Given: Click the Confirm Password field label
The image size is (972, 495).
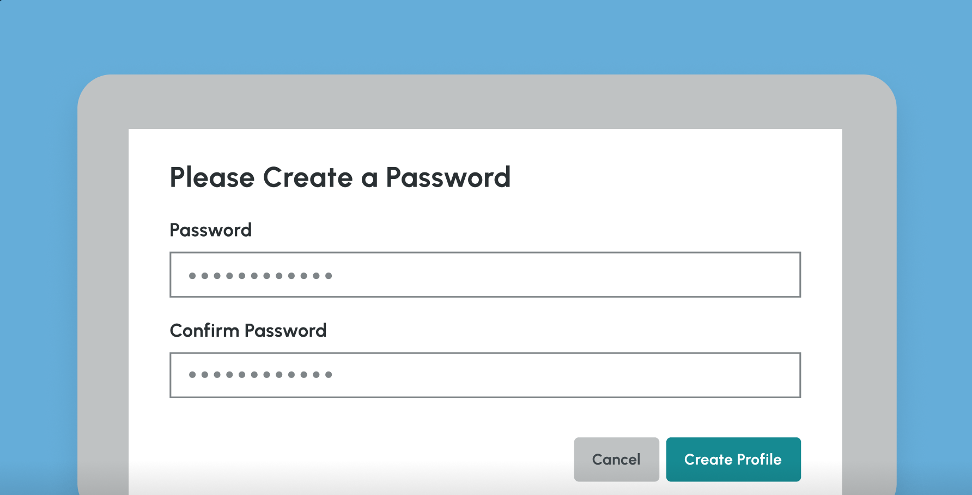Looking at the screenshot, I should pyautogui.click(x=248, y=331).
